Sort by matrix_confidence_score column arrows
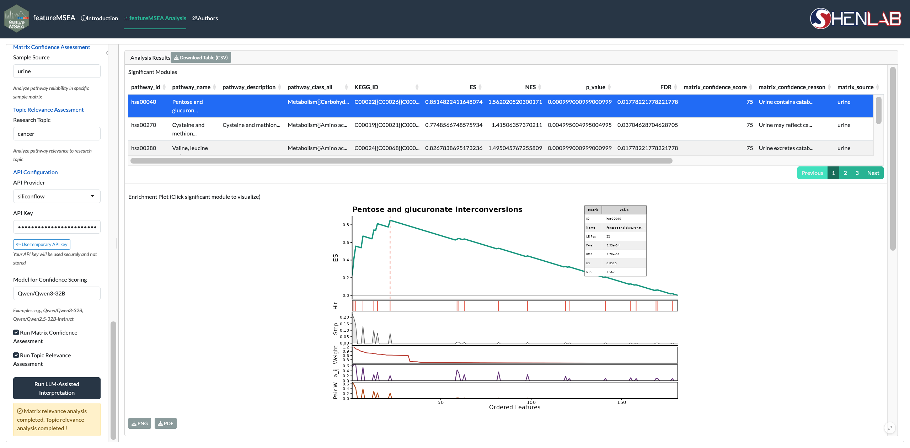 click(x=751, y=87)
